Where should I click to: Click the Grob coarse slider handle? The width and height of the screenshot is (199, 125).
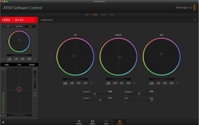pos(35,96)
